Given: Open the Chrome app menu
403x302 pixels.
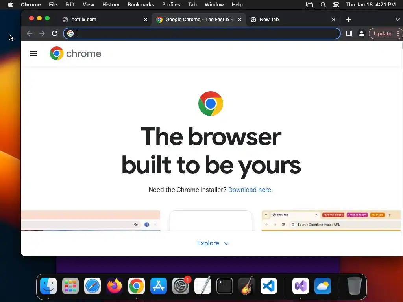Looking at the screenshot, I should [31, 5].
